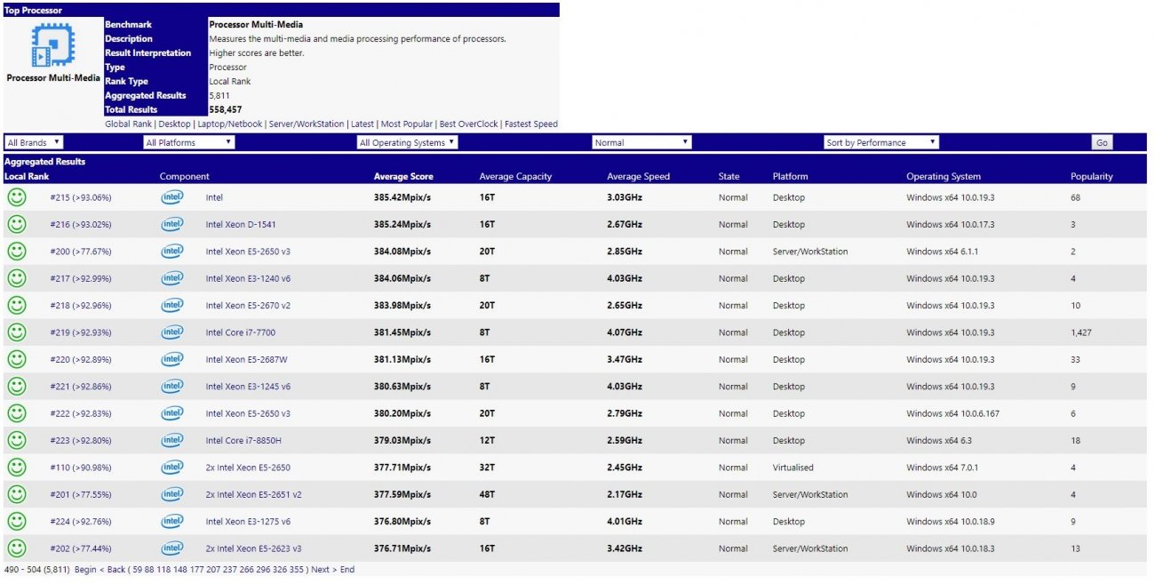Click the smiley icon in the rank #202 row
Screen dimensions: 1155x584
click(x=16, y=548)
